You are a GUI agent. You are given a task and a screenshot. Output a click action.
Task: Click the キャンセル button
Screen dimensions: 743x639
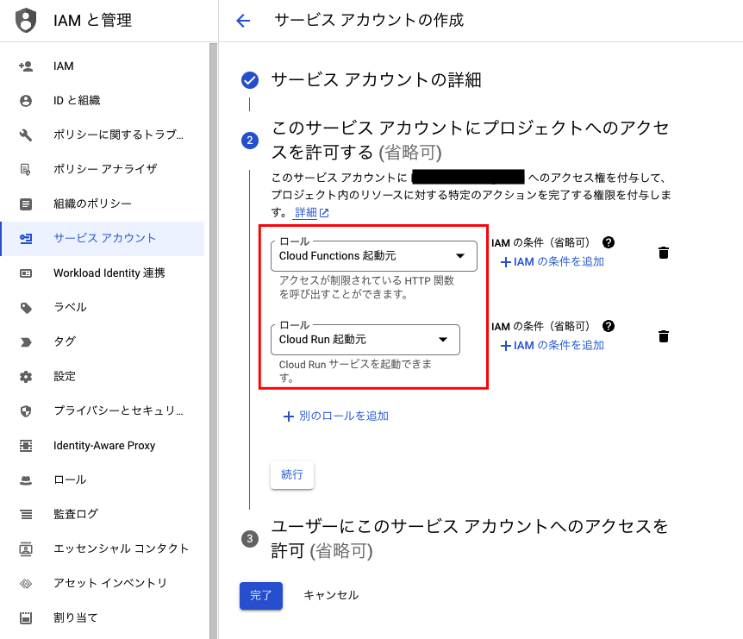click(331, 595)
